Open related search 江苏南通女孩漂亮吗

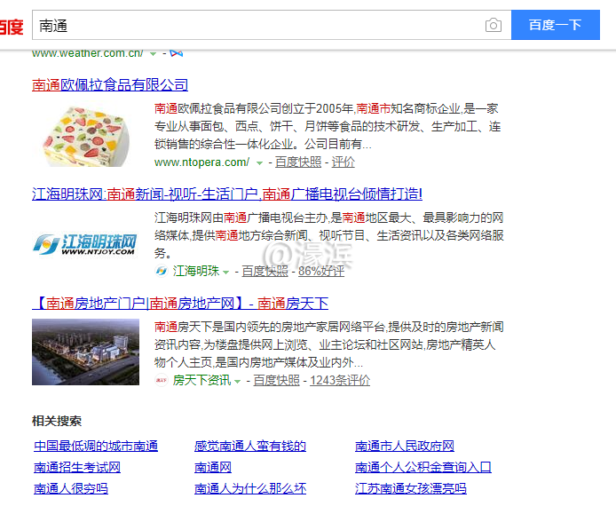point(411,488)
